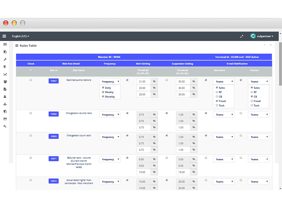
Task: Click the users group icon in sidebar
Action: pos(5,81)
